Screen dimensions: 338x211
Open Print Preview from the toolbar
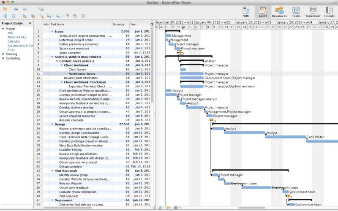coord(25,9)
